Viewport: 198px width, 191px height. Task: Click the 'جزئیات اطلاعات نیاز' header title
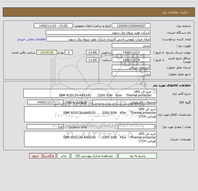[x=175, y=12]
